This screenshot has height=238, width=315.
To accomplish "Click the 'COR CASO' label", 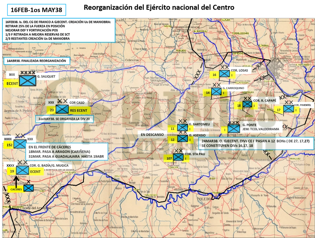I will click(77, 103).
